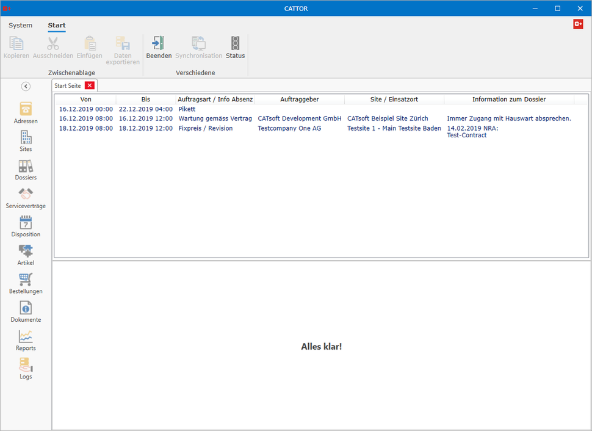The image size is (592, 431).
Task: Open the Adressen module
Action: click(x=26, y=112)
